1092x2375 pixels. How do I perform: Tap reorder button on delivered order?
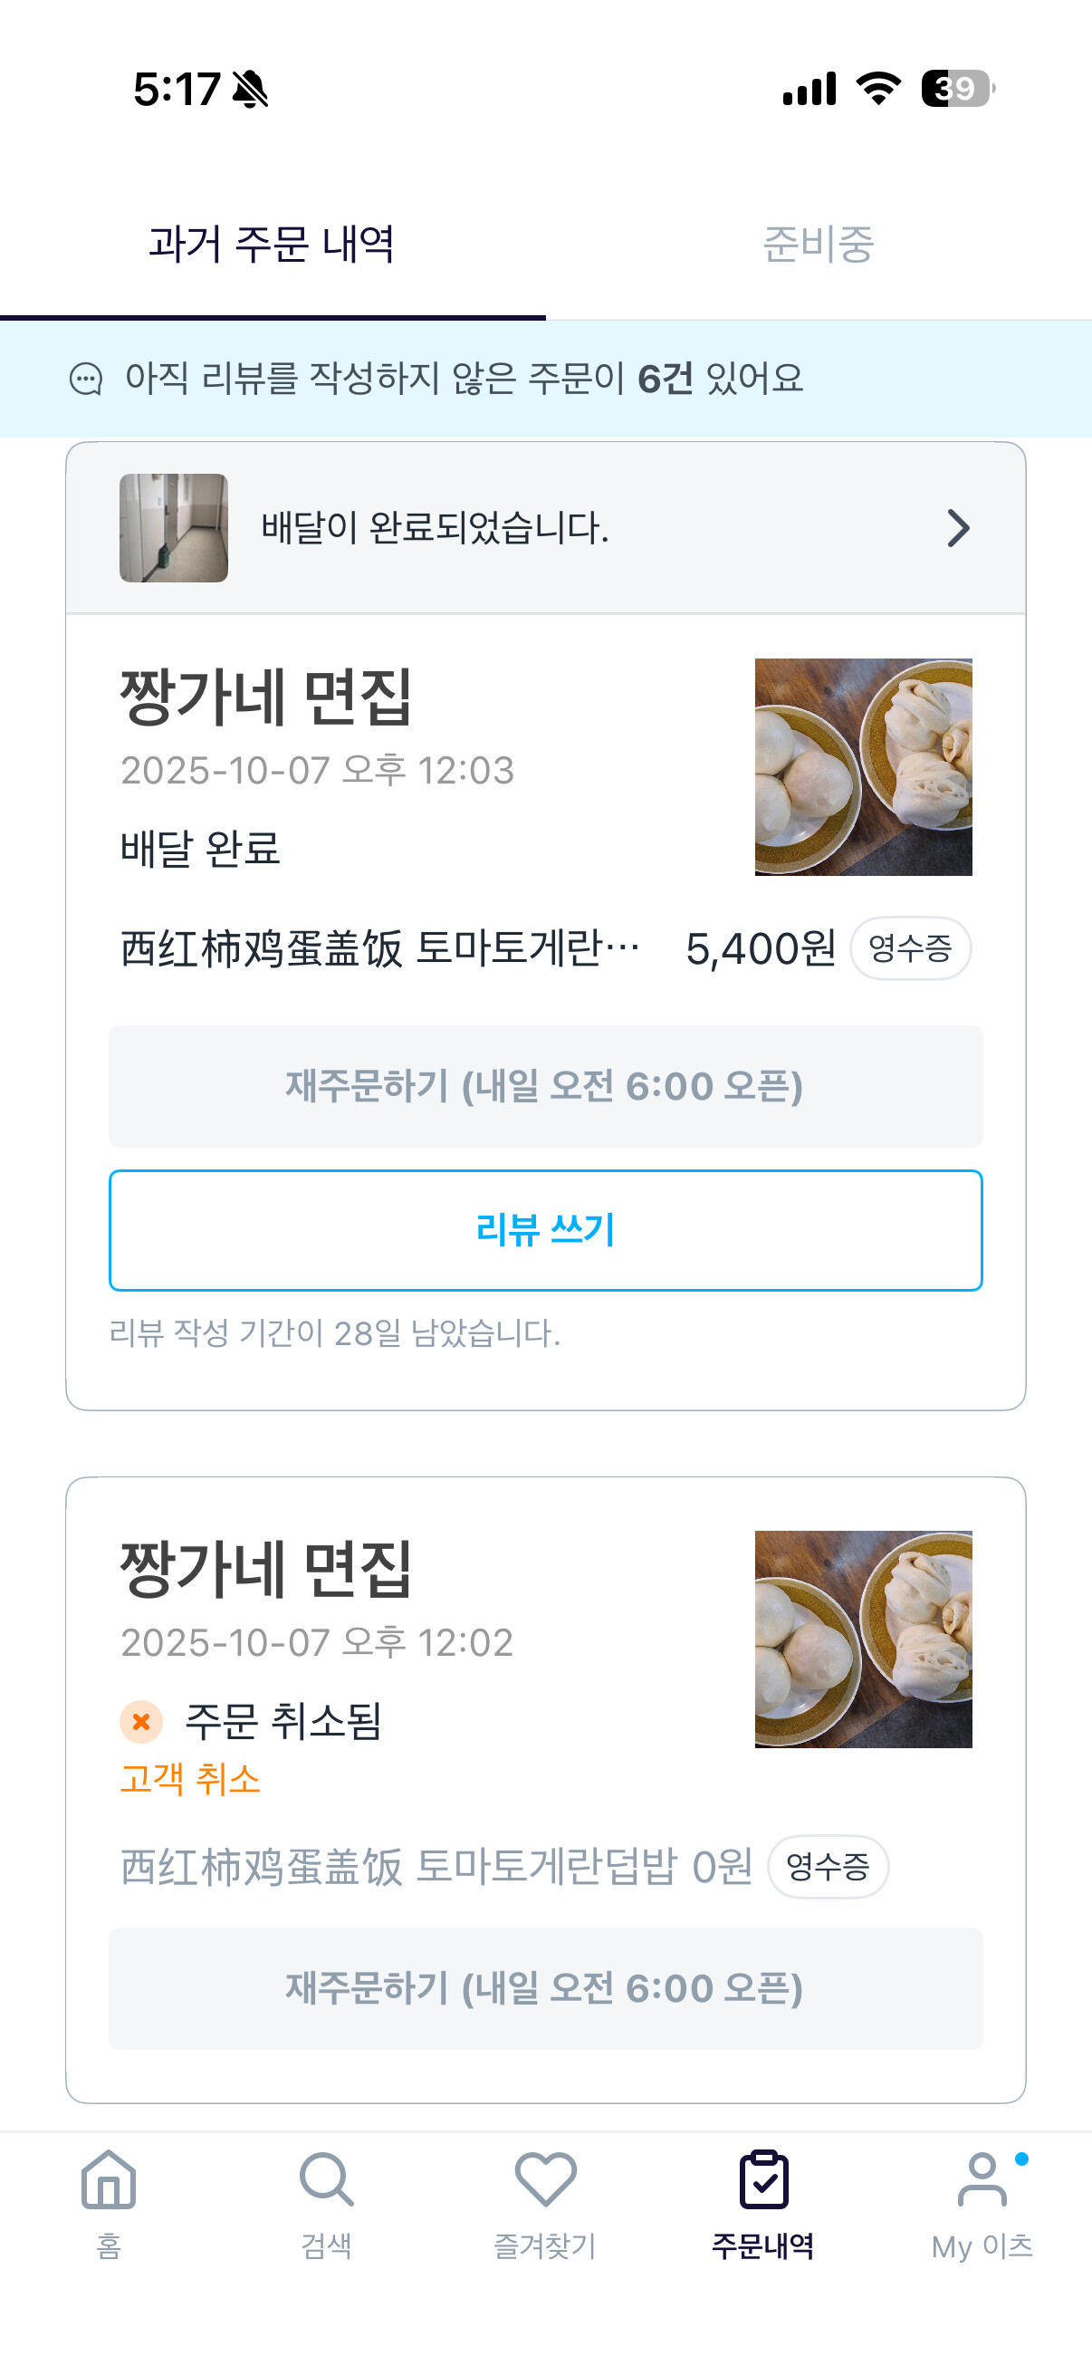click(x=545, y=1086)
